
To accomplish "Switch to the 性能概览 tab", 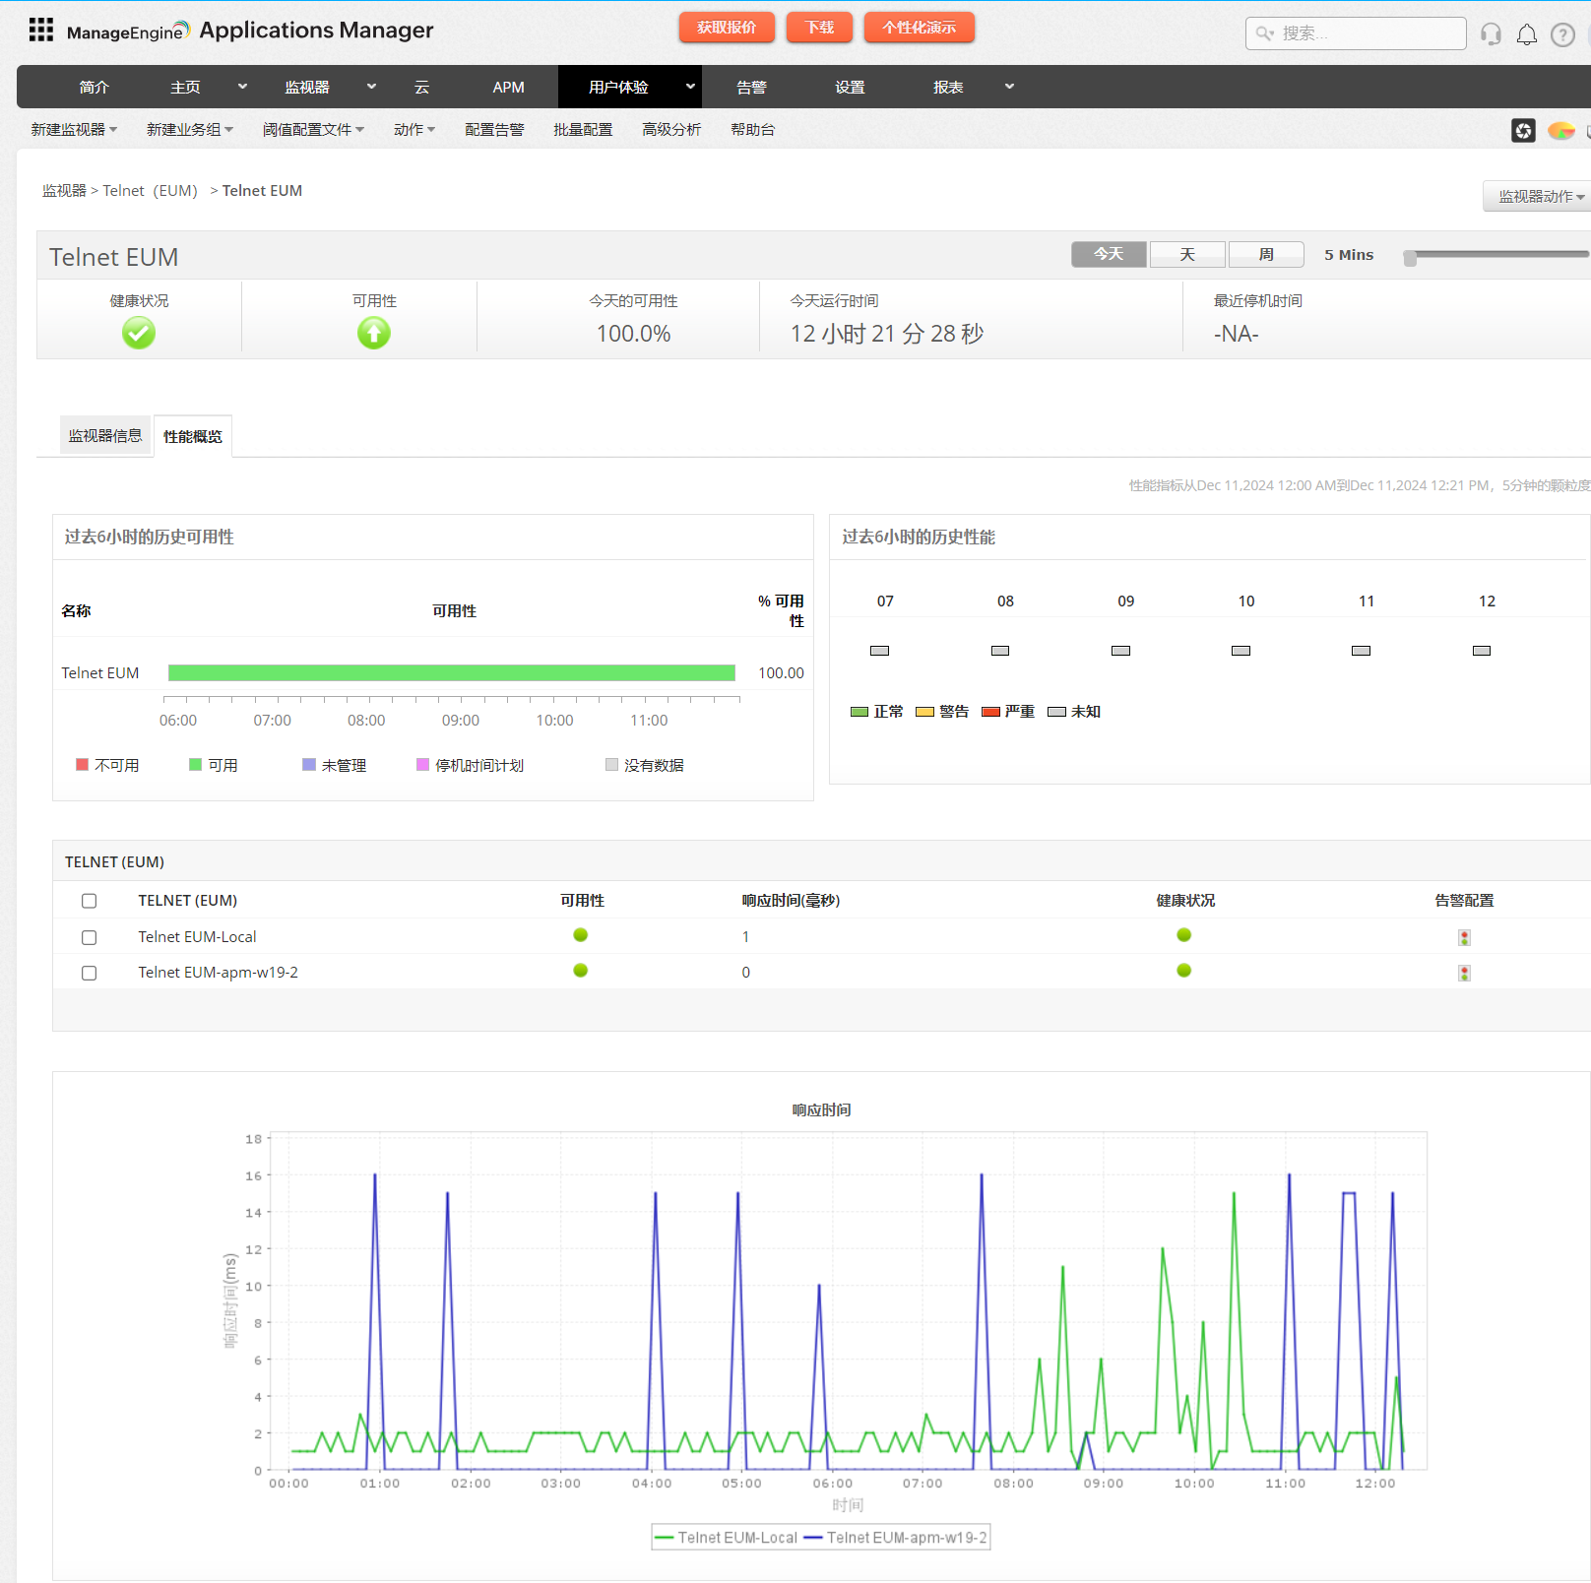I will coord(193,437).
